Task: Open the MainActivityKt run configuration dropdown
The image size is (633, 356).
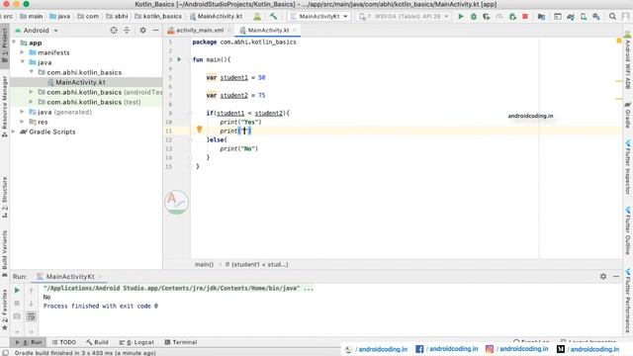Action: pyautogui.click(x=319, y=17)
